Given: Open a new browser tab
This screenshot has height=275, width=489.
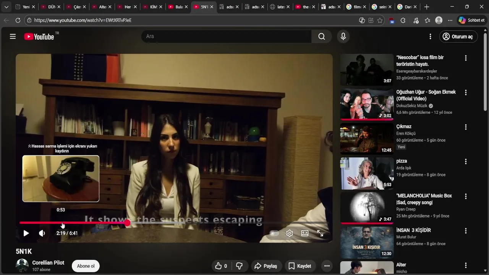Looking at the screenshot, I should [427, 7].
